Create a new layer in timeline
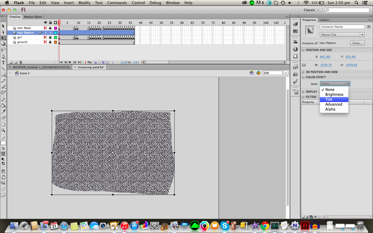373x233 pixels. pos(11,62)
